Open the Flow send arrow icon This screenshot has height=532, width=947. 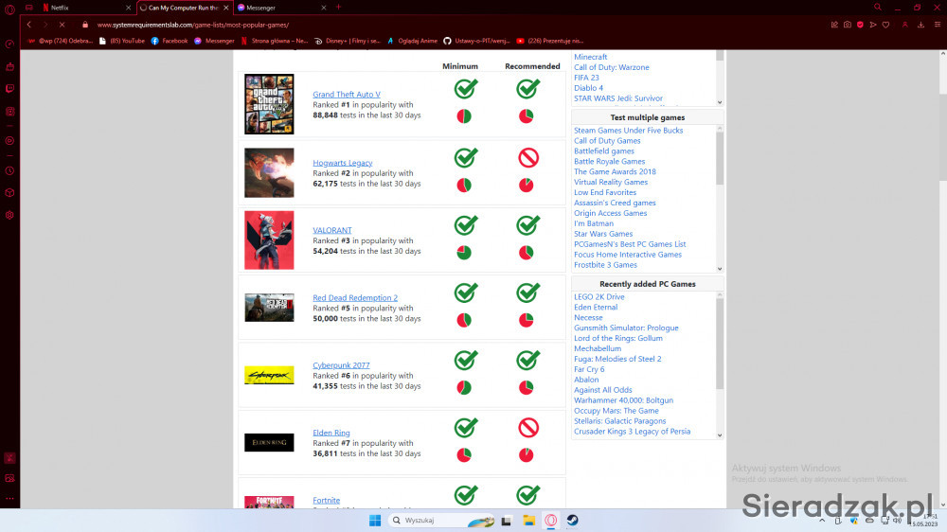[x=873, y=25]
